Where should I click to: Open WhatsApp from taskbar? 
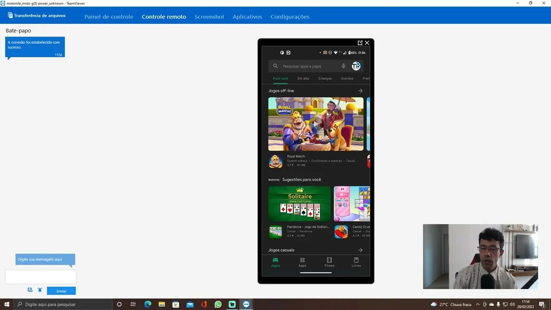click(218, 304)
